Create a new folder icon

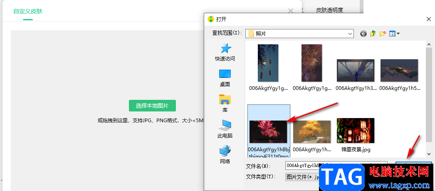tap(383, 34)
